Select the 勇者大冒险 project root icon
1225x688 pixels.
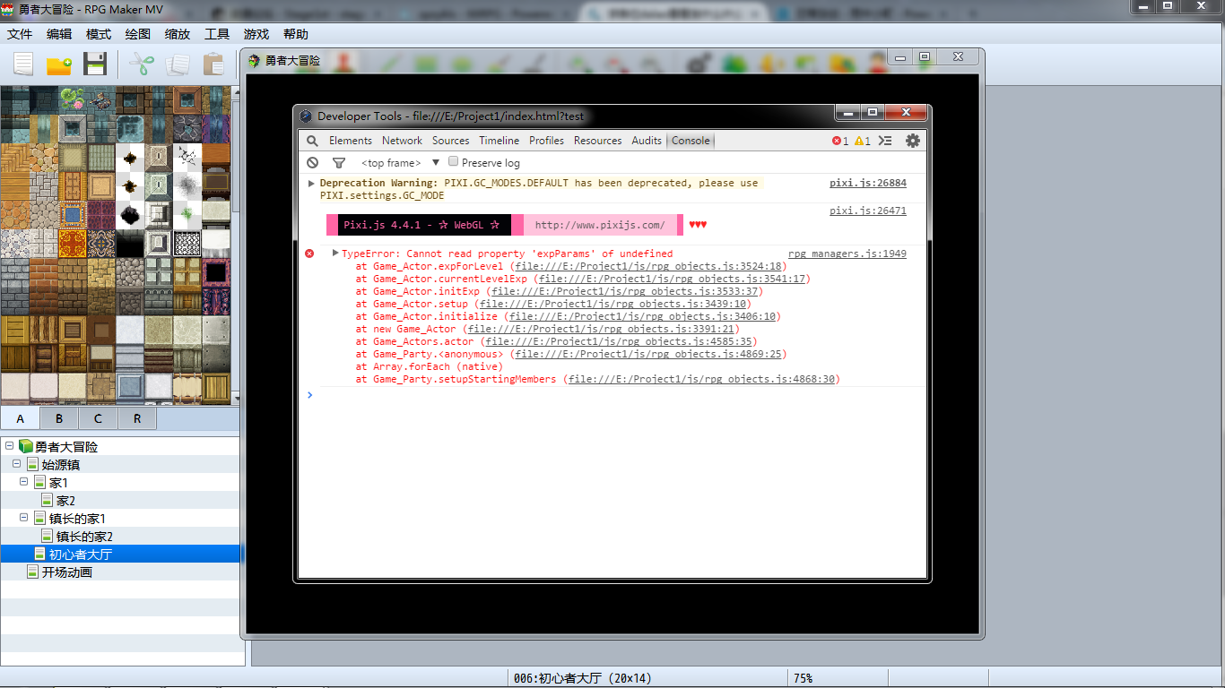(x=26, y=446)
